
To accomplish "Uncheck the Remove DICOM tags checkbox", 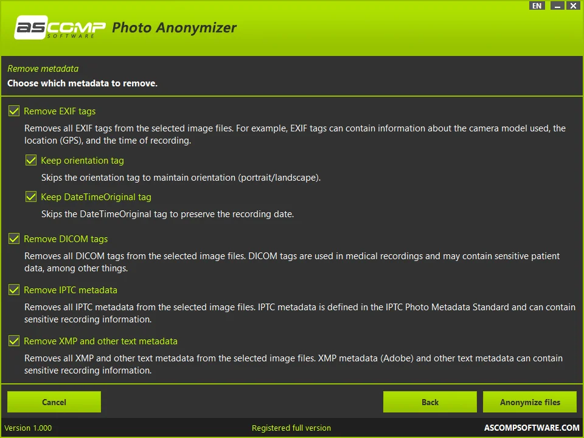I will 14,238.
